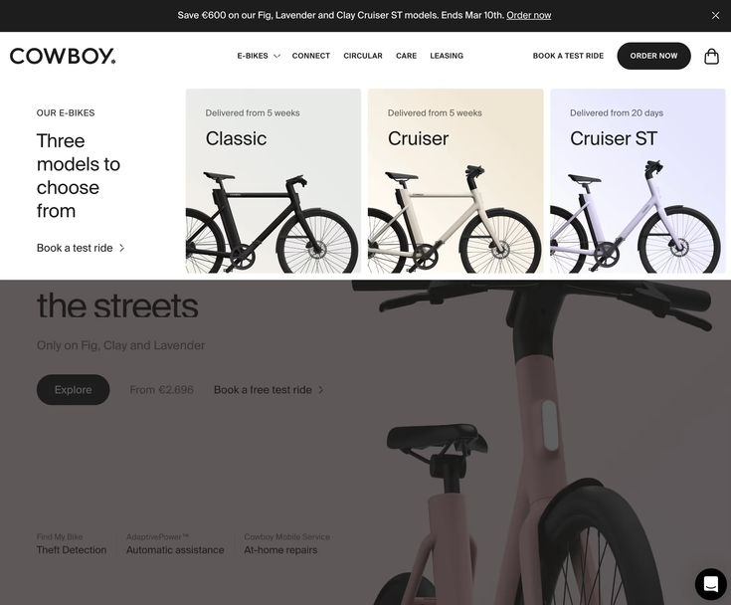Collapse the E-Bikes dropdown chevron

[x=276, y=56]
